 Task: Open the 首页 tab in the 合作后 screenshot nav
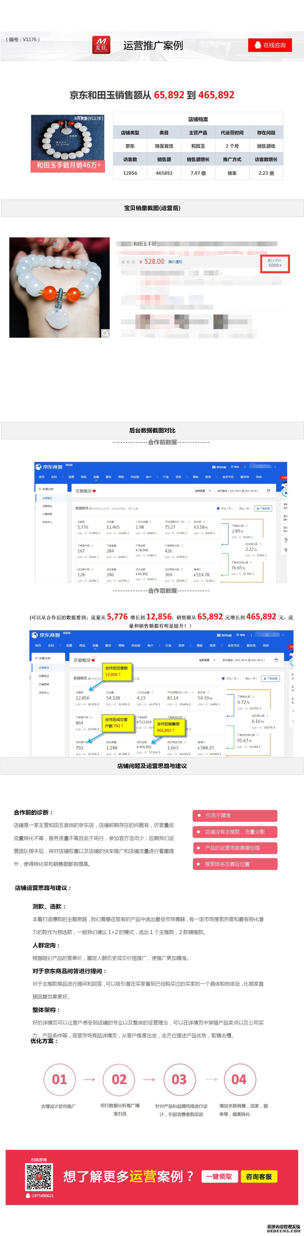38,645
